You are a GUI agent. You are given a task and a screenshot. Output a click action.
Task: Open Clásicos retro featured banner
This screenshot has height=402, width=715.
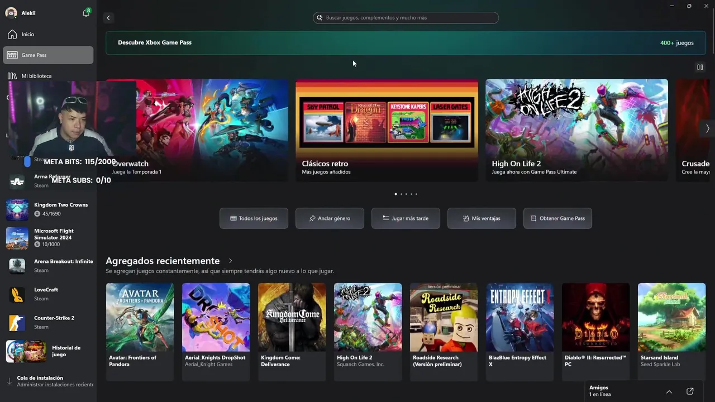(387, 130)
